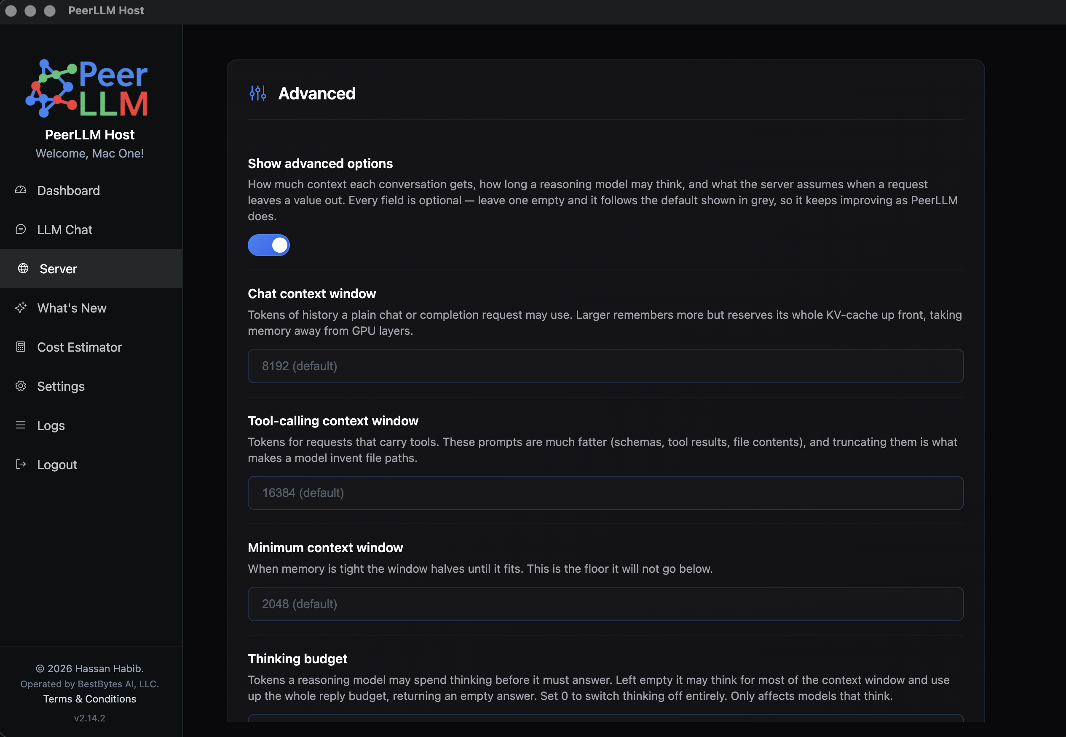Click the Show advanced options label
This screenshot has height=737, width=1066.
[x=320, y=163]
